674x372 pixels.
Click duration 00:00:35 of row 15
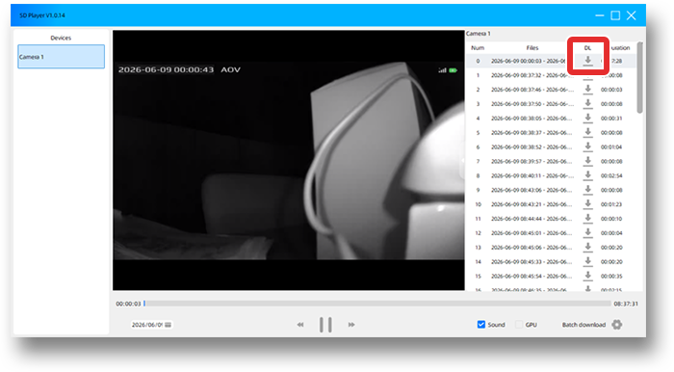pyautogui.click(x=611, y=276)
